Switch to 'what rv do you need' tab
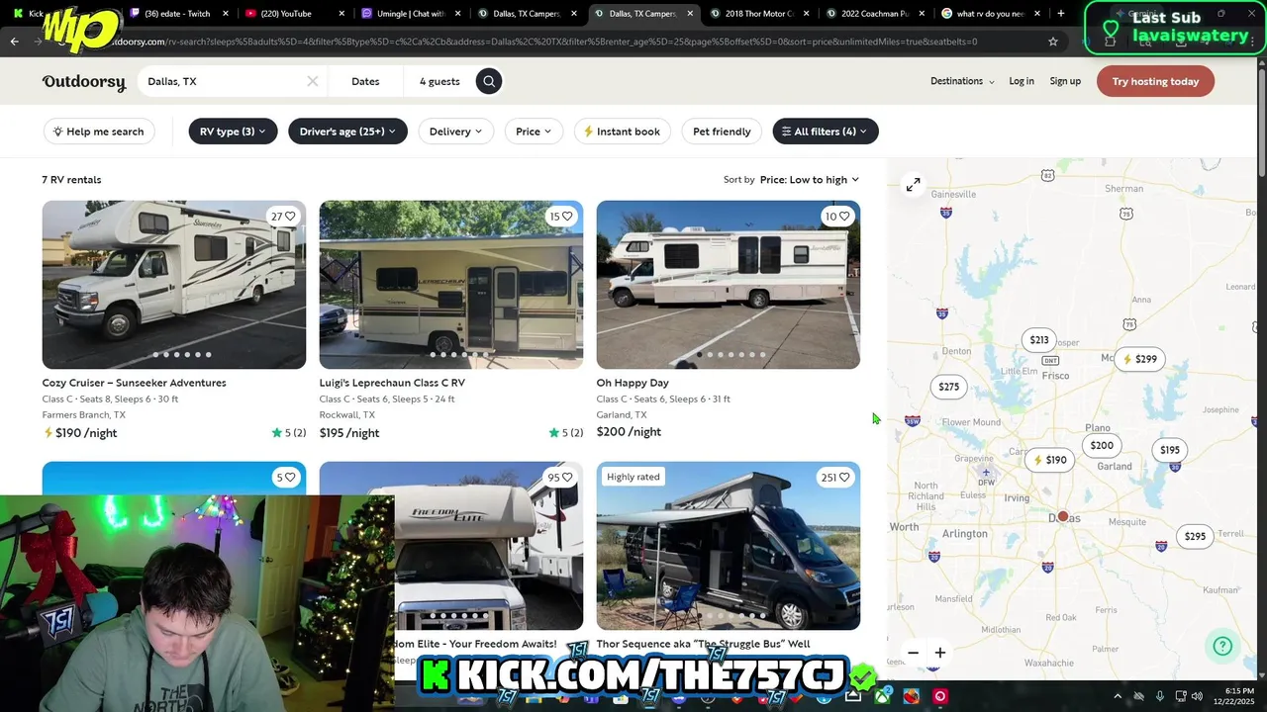 (990, 14)
